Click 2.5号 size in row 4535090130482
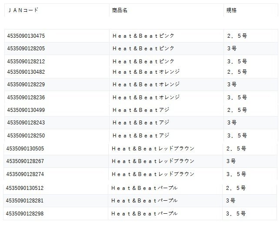 237,72
